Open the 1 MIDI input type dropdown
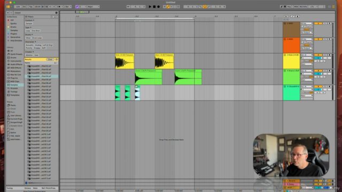 tap(307, 23)
